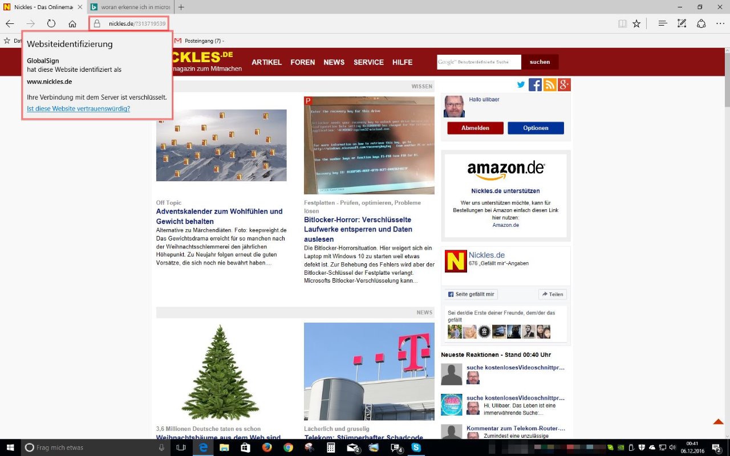Open Skype from the taskbar
The image size is (730, 456).
pyautogui.click(x=416, y=447)
